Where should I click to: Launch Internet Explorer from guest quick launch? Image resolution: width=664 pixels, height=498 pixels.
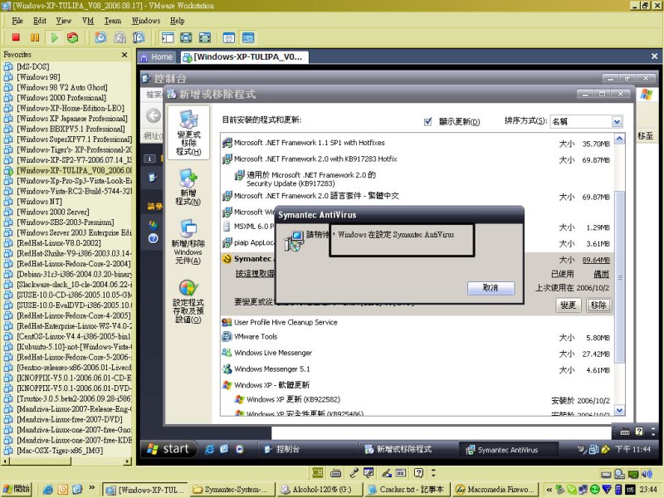pos(209,449)
